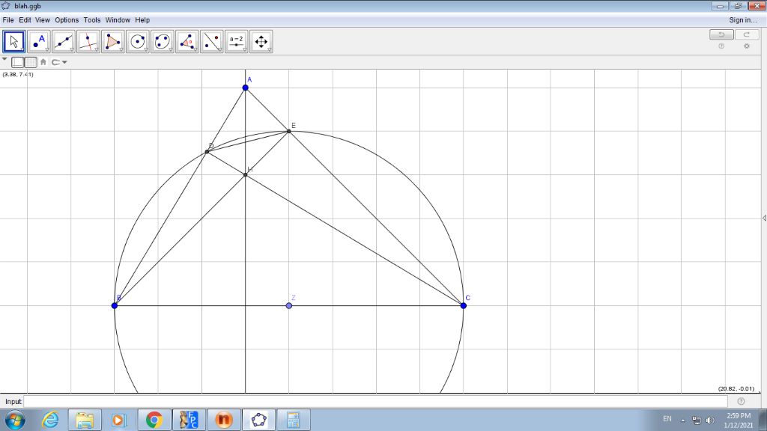The image size is (767, 431).
Task: Select the Move arrow tool
Action: pyautogui.click(x=13, y=42)
